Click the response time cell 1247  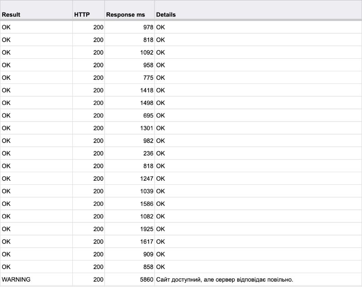pyautogui.click(x=129, y=178)
